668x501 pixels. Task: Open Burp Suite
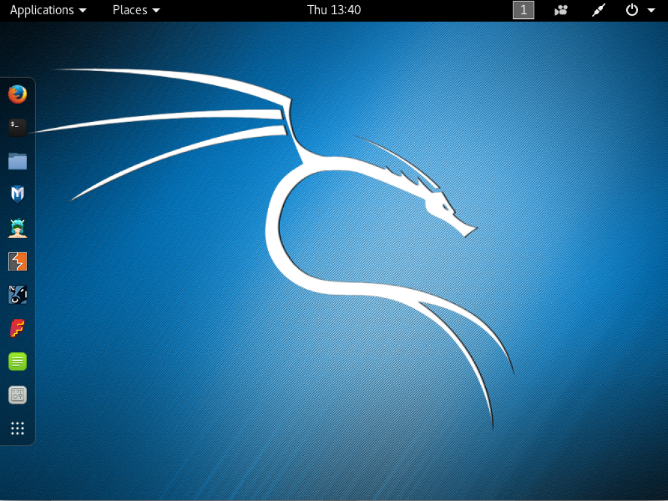click(17, 261)
